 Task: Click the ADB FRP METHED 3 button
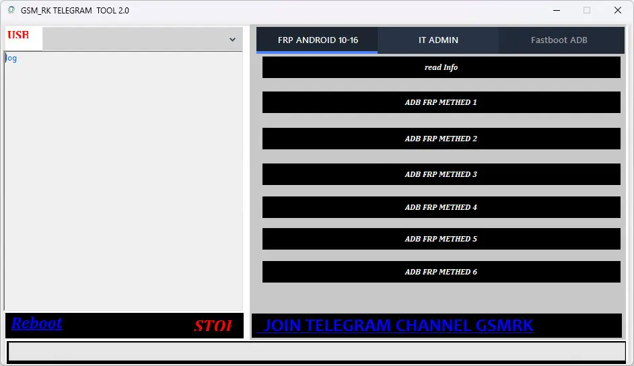[441, 174]
